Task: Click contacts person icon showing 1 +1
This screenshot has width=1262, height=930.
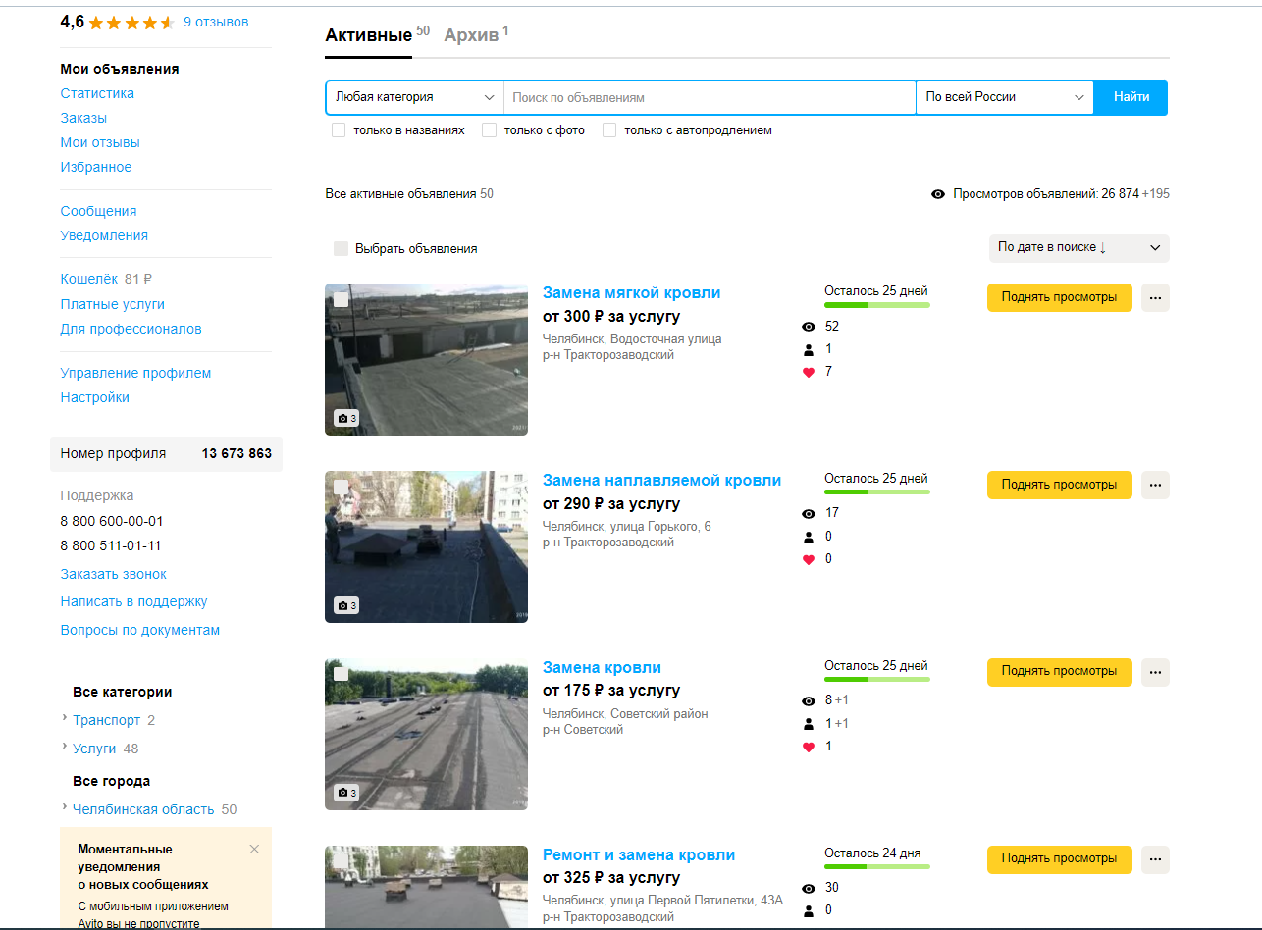Action: (809, 724)
